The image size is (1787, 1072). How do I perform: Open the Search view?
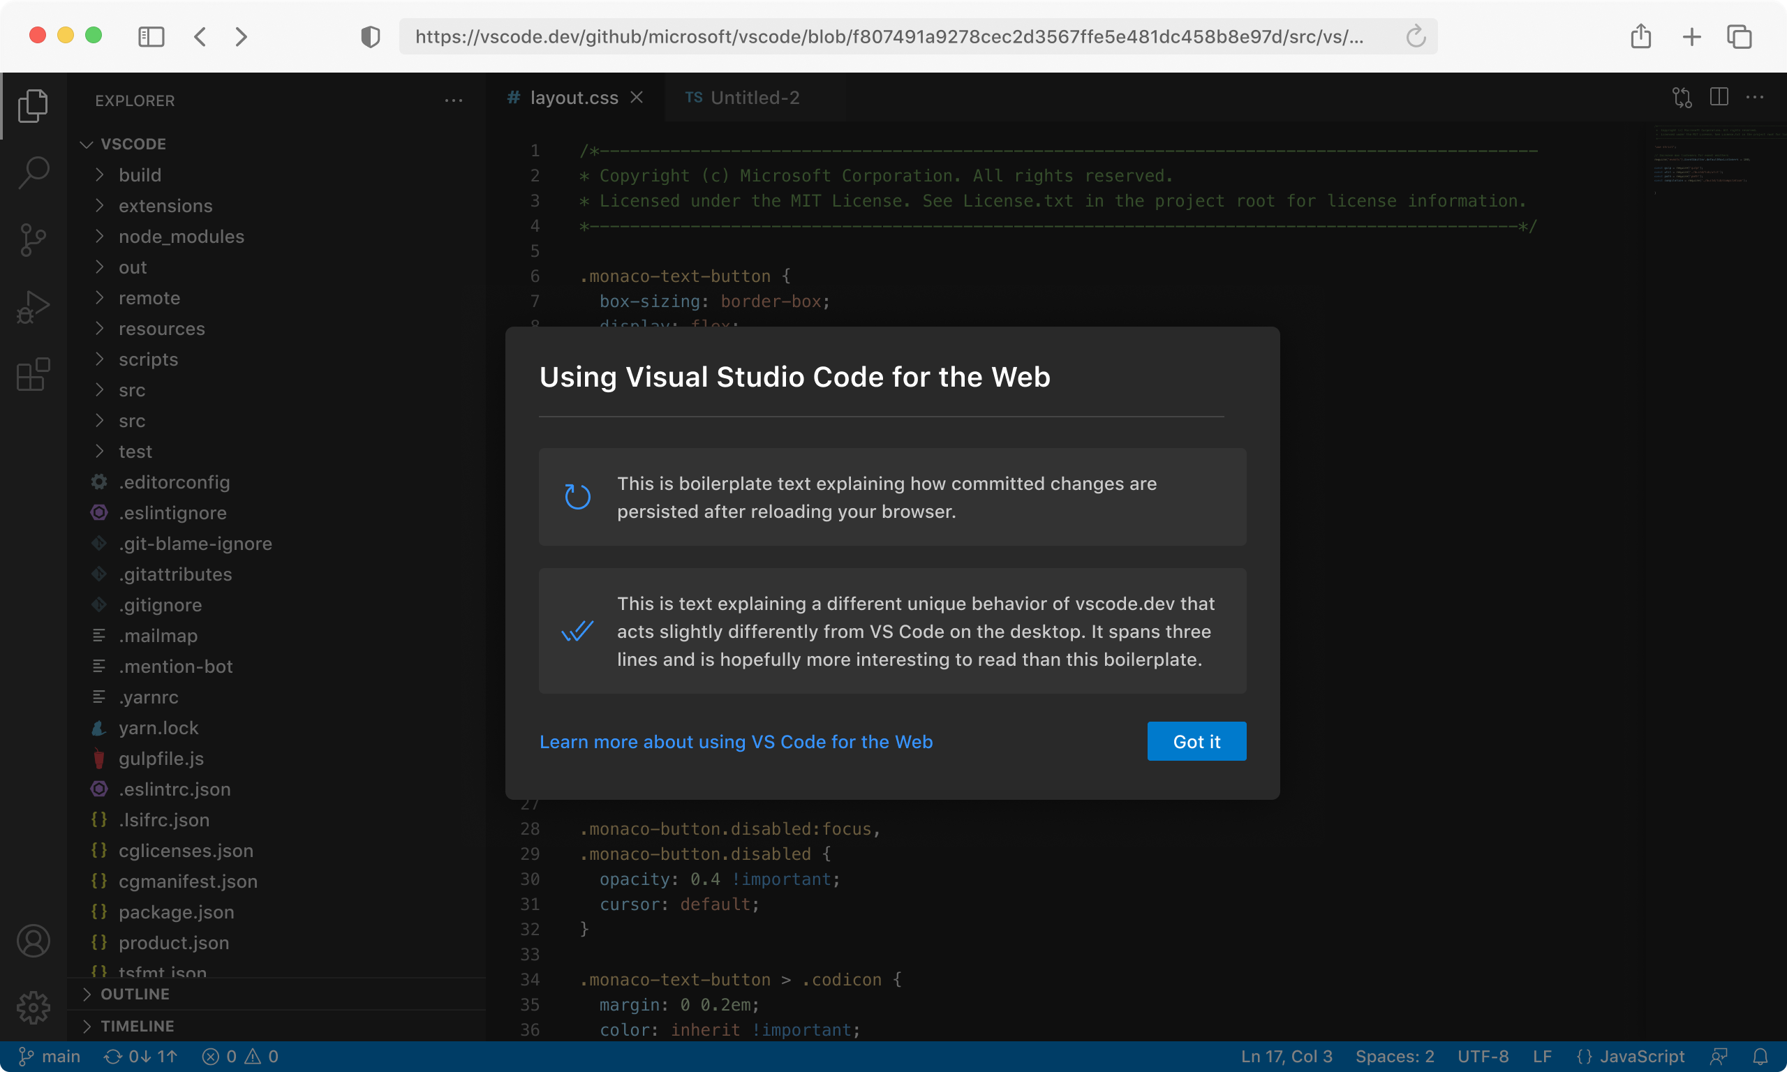click(x=33, y=172)
